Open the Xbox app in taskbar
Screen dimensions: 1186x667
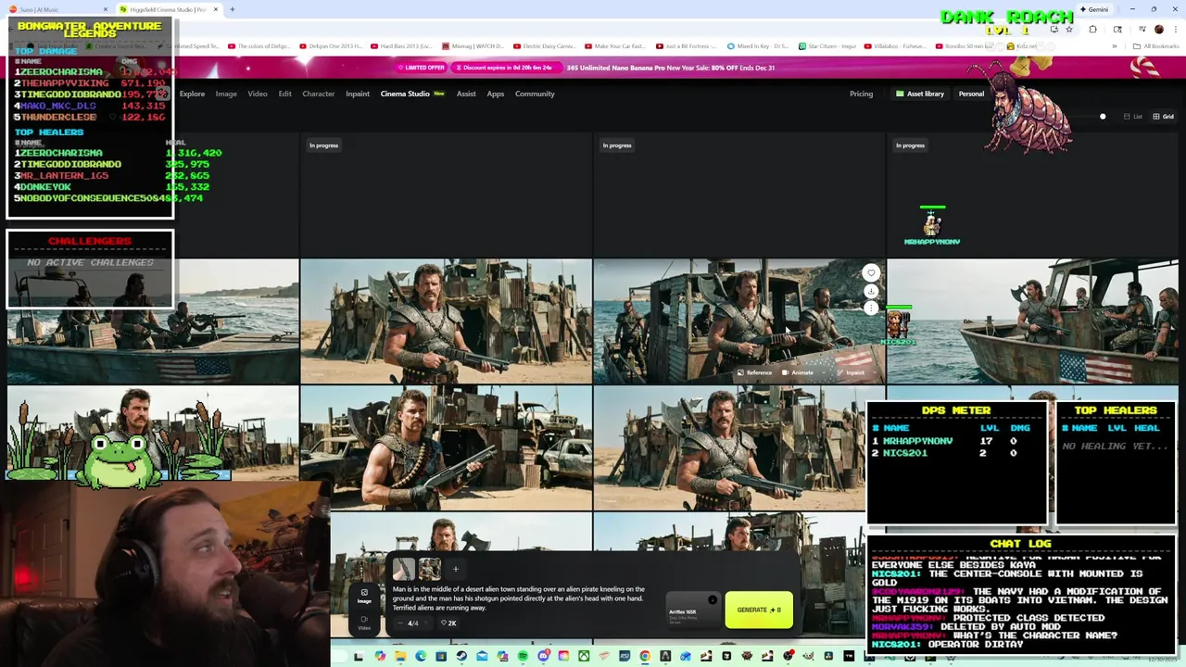[x=584, y=657]
